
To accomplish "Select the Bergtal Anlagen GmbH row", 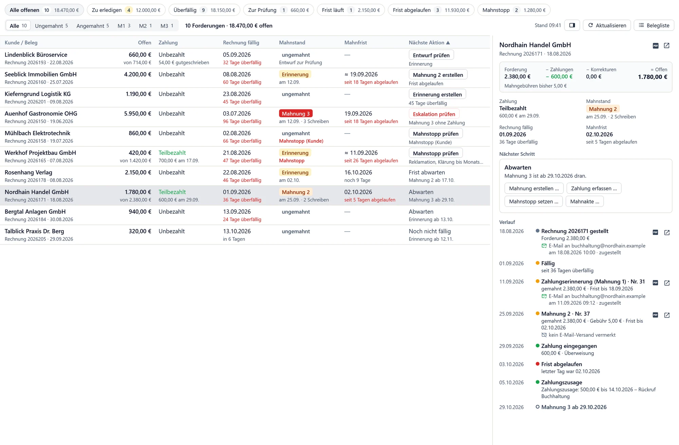I will [x=245, y=215].
